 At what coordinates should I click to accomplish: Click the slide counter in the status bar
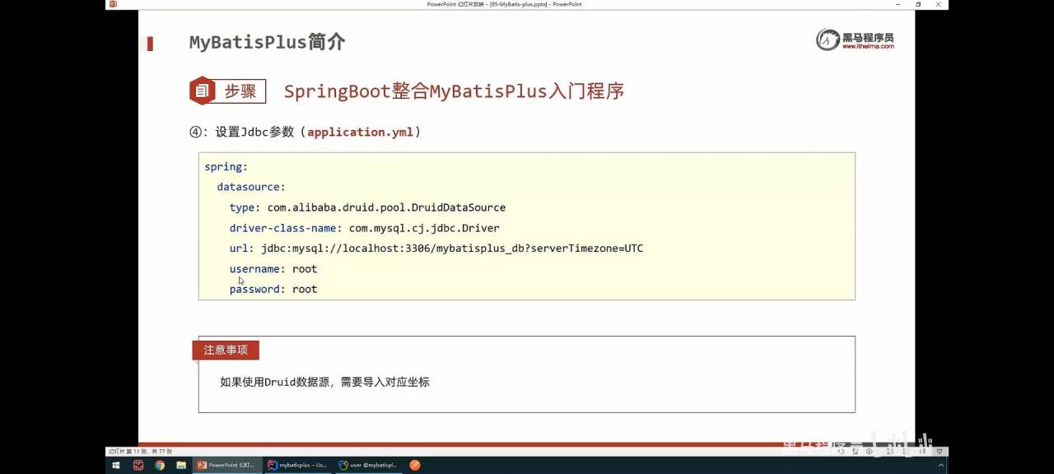(x=140, y=451)
